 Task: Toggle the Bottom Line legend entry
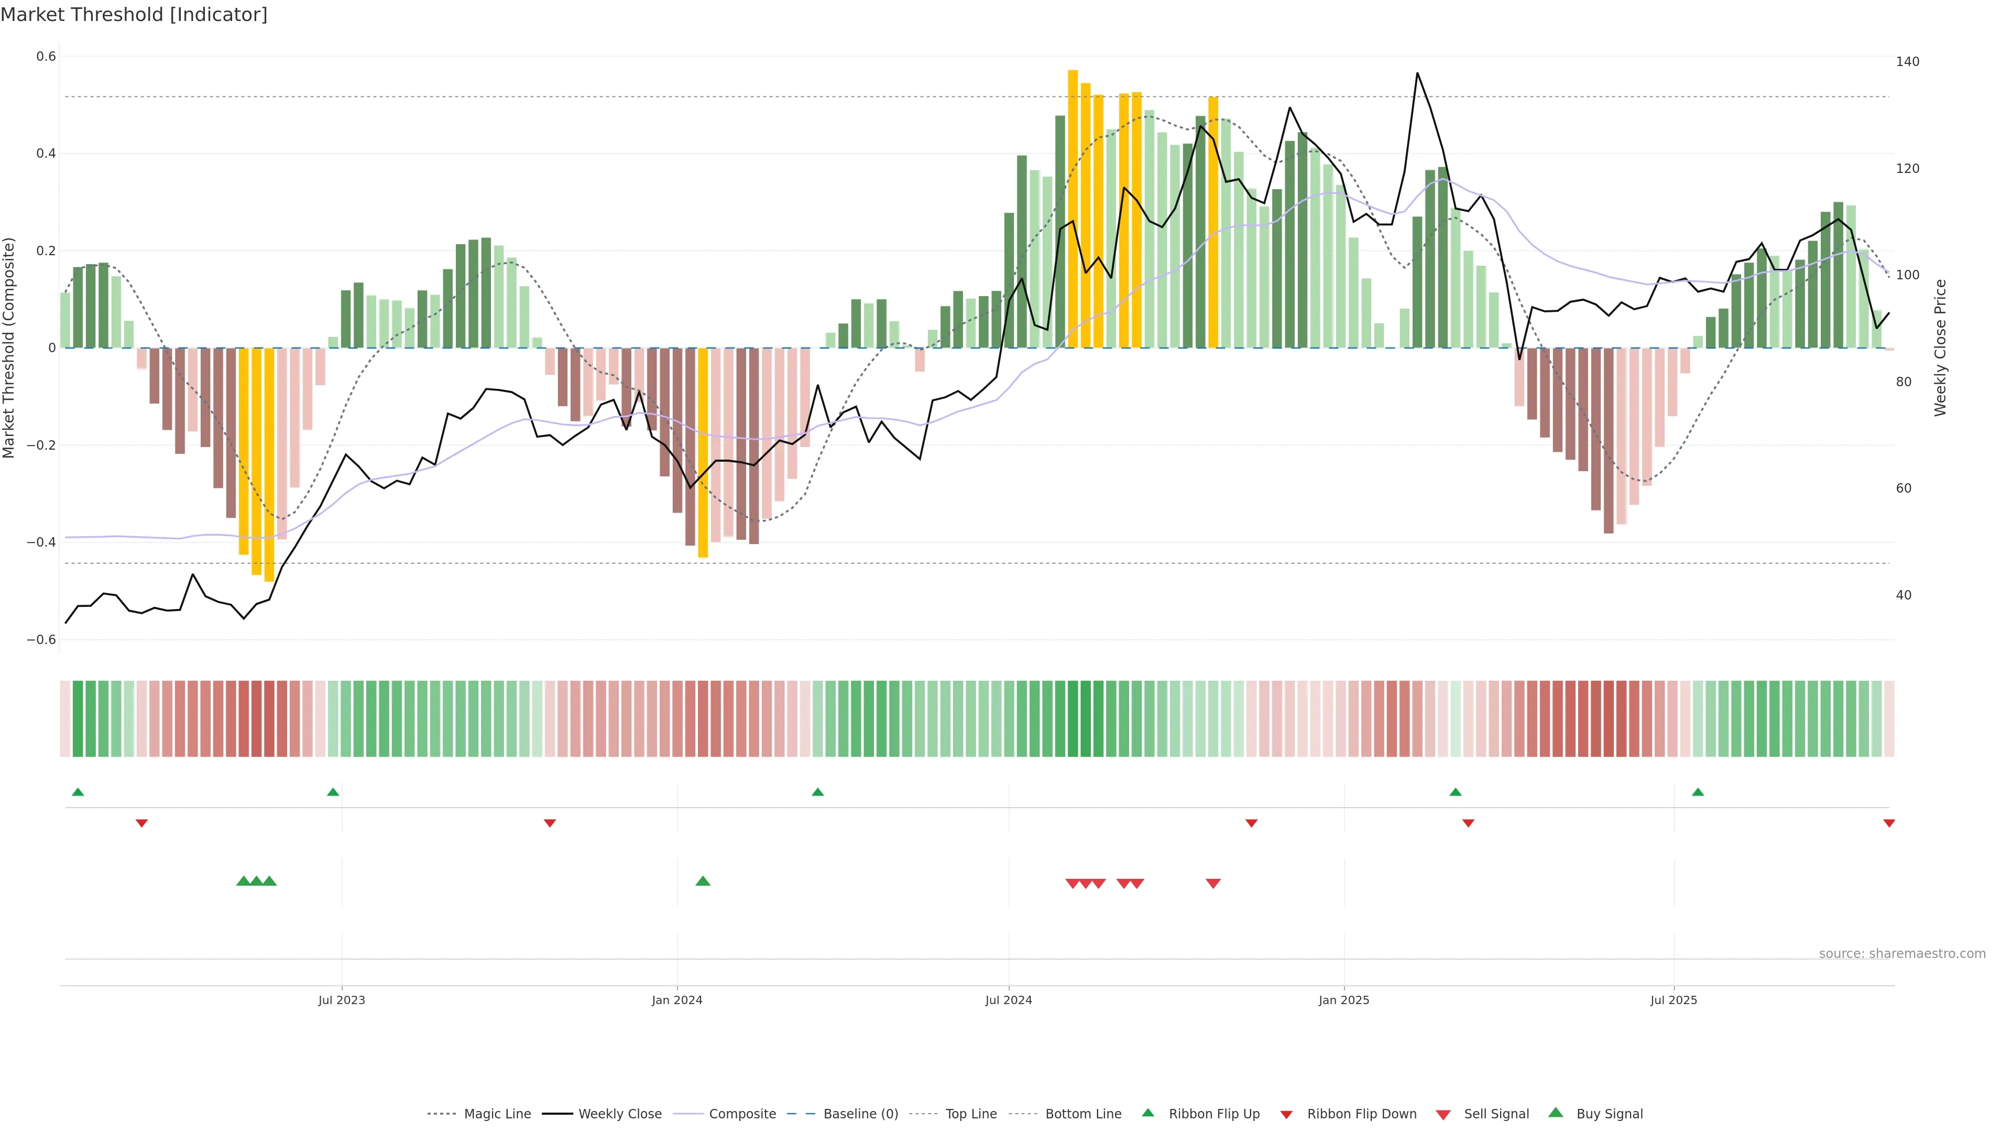pos(1082,1114)
